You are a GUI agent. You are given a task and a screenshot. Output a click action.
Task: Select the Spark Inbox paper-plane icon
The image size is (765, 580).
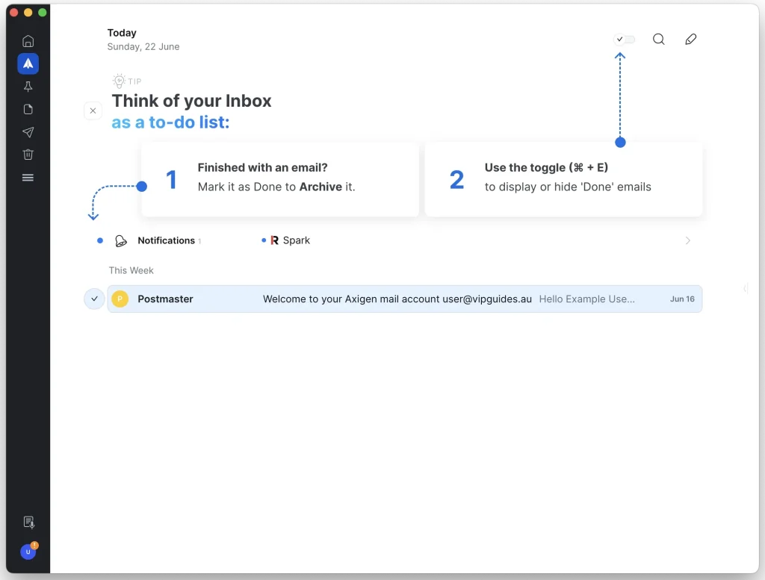coord(28,63)
